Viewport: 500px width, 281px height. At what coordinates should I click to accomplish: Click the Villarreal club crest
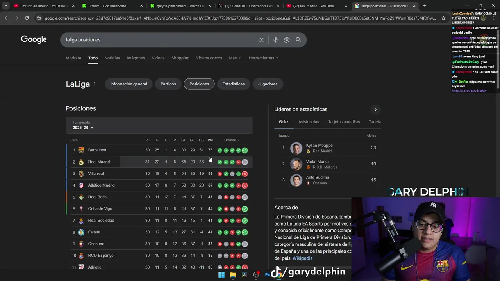pos(81,173)
